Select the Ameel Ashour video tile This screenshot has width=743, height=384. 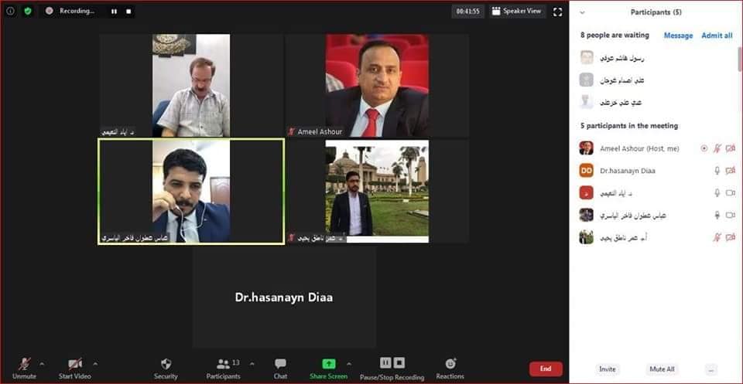coord(377,86)
